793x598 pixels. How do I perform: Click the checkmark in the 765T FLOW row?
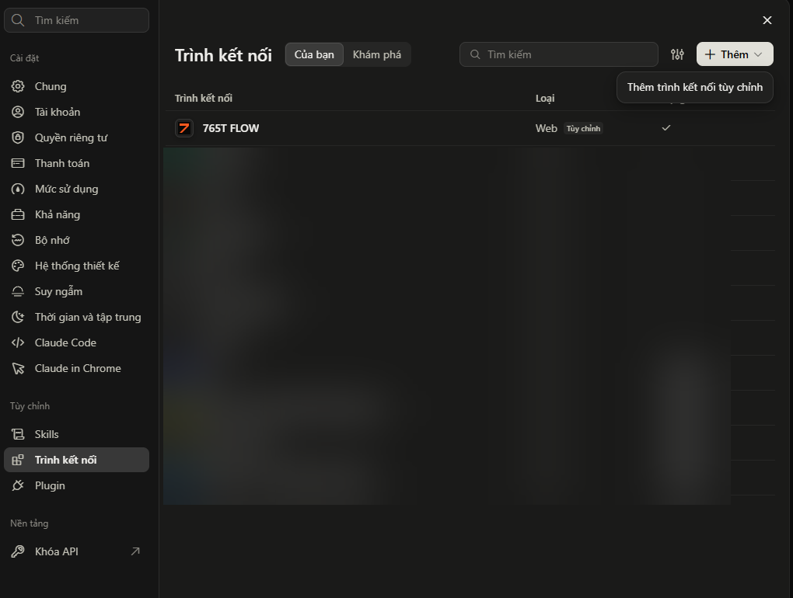pos(666,128)
